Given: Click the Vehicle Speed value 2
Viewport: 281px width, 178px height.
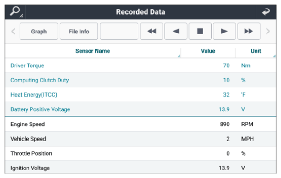Looking at the screenshot, I should click(228, 139).
